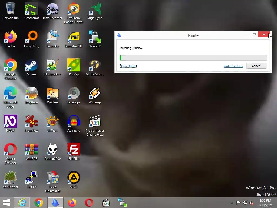Click the Microsoft Edge desktop shortcut

[x=11, y=97]
